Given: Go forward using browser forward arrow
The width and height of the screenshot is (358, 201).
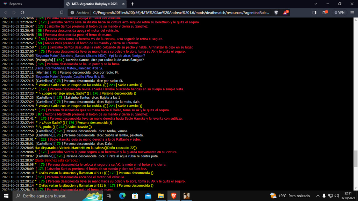Looking at the screenshot, I should (x=14, y=13).
